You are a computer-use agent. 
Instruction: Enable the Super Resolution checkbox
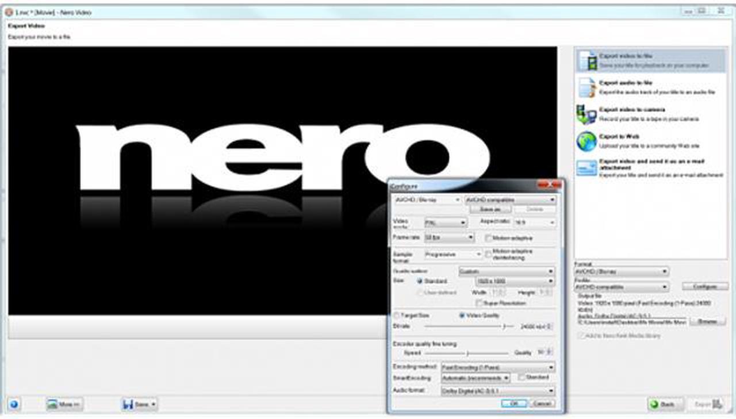click(479, 303)
